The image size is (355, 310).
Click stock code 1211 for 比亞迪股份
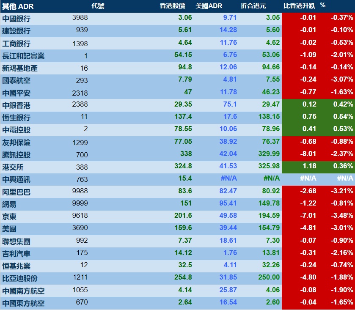point(80,277)
